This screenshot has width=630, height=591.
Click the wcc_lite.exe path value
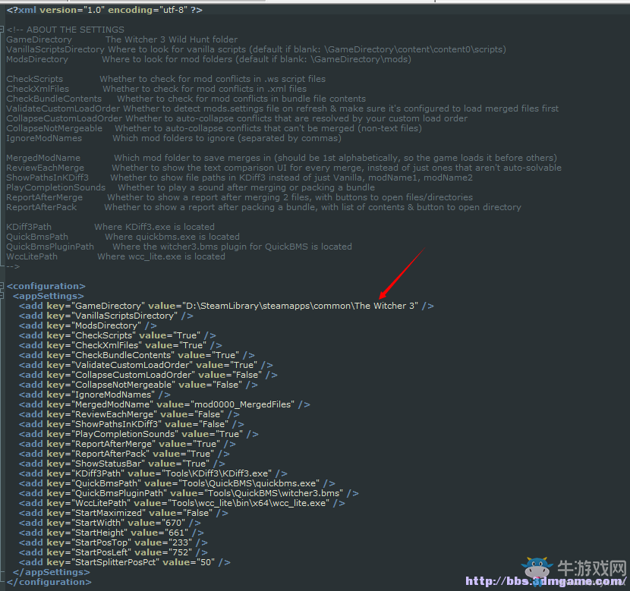(249, 503)
